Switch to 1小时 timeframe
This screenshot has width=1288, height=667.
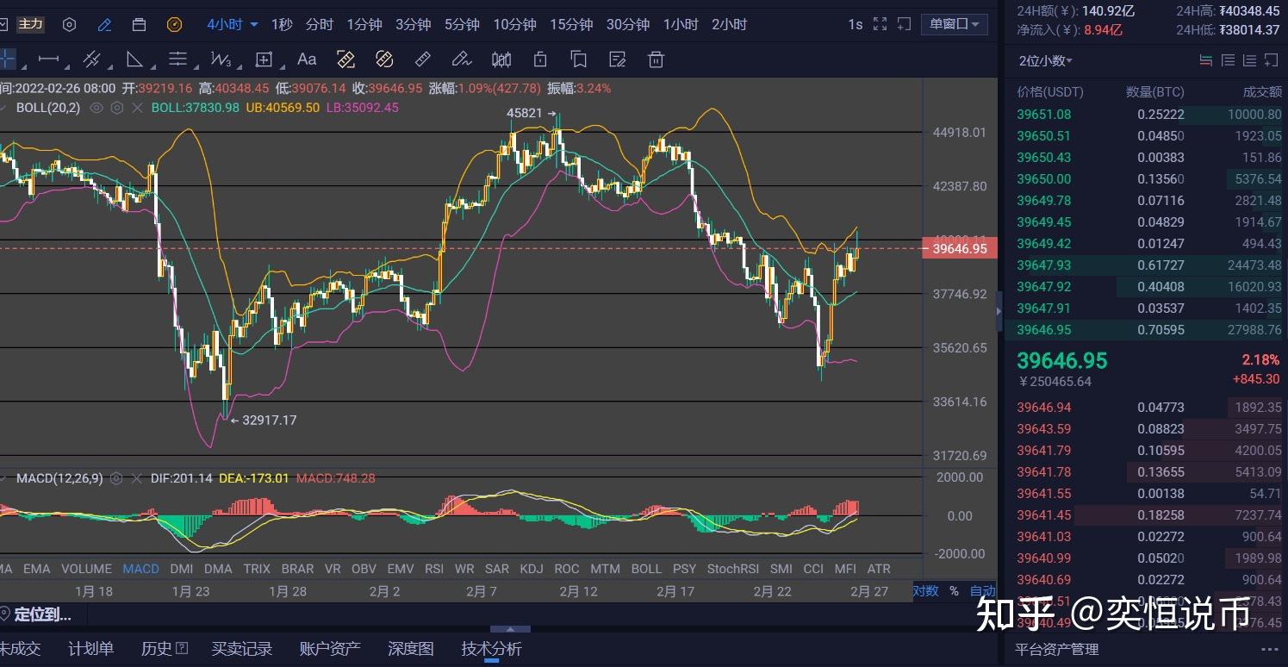[681, 24]
